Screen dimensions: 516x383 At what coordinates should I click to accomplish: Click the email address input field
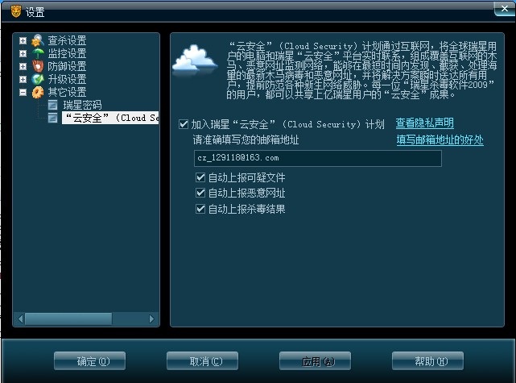coord(317,158)
